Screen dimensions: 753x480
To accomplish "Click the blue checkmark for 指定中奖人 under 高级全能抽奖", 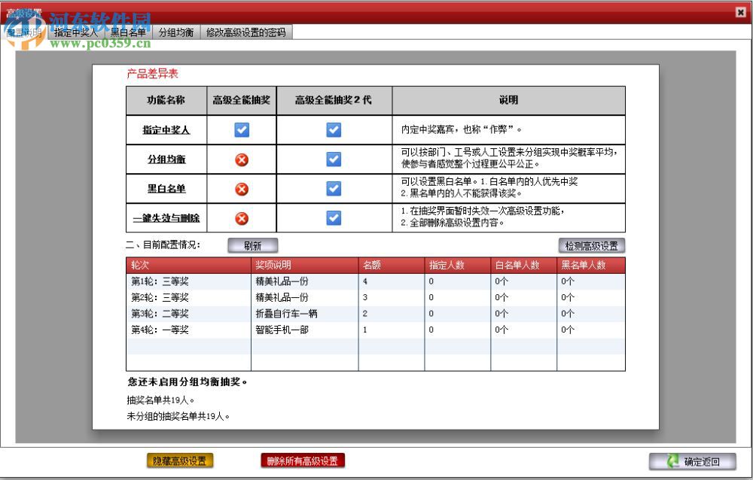I will pyautogui.click(x=242, y=129).
